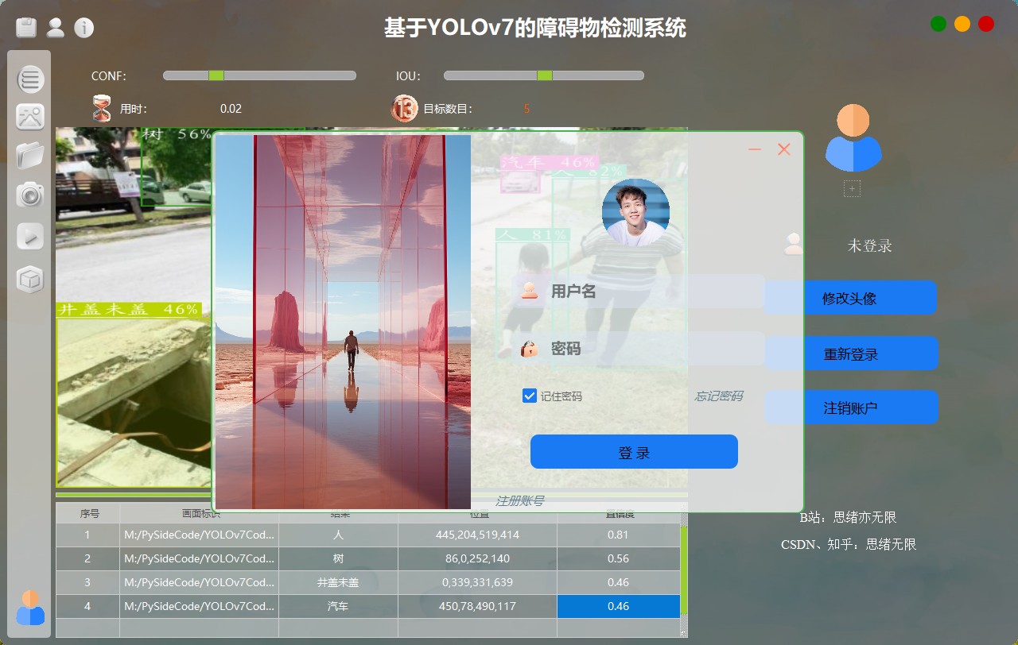Click position cell 450,78,490,117

coord(478,606)
